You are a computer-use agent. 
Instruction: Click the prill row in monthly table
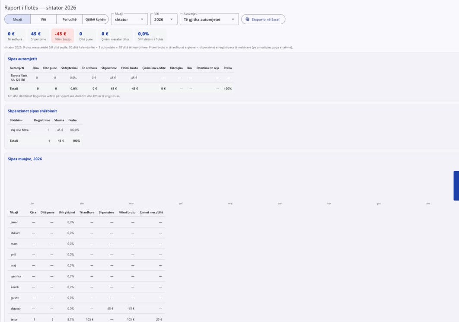coord(86,255)
